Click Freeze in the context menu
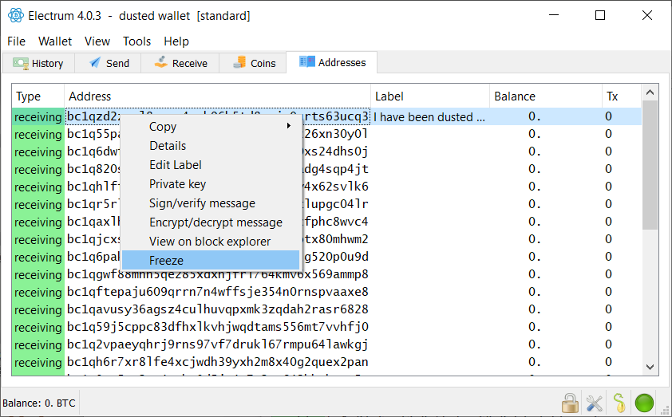 (x=211, y=260)
